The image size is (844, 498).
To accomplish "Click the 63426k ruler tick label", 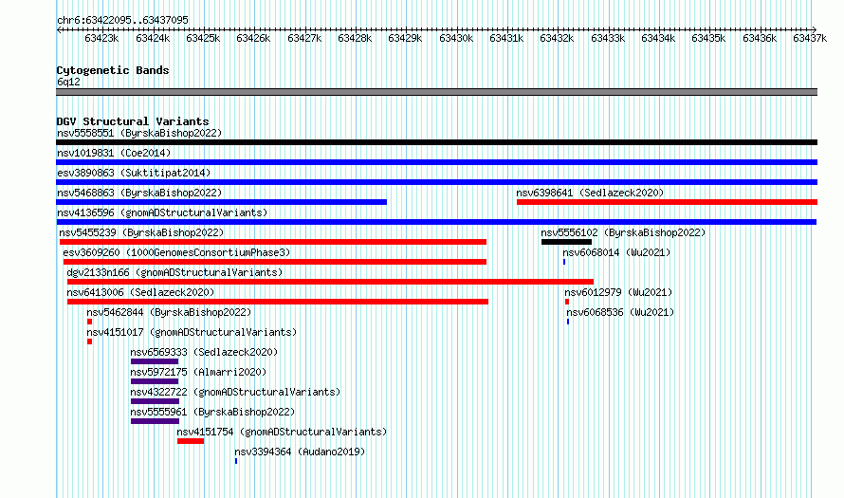I will click(x=253, y=38).
